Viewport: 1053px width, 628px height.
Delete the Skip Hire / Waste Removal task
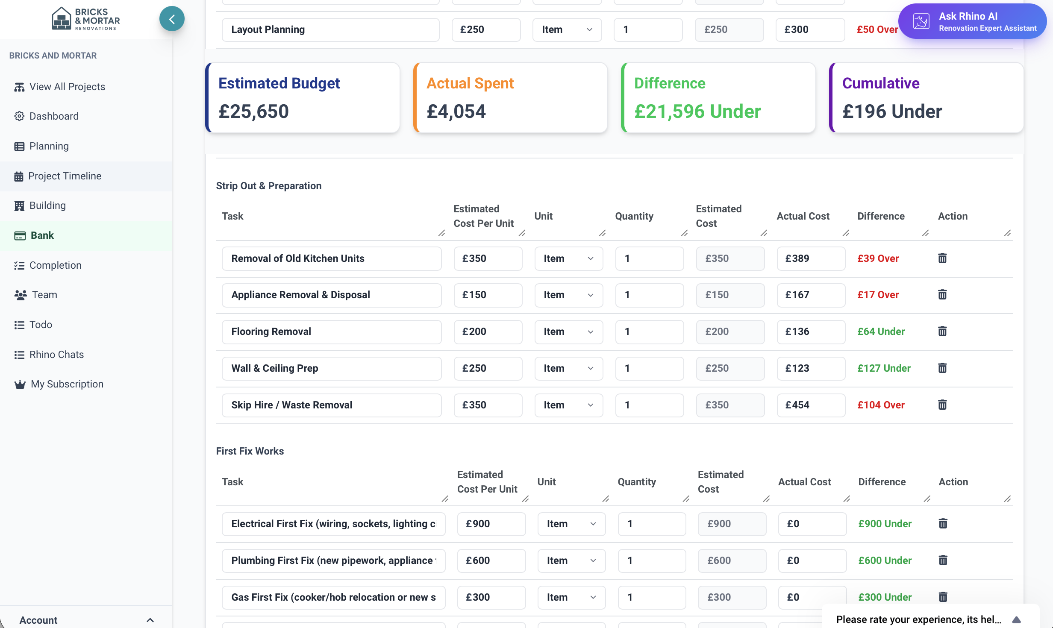coord(942,405)
